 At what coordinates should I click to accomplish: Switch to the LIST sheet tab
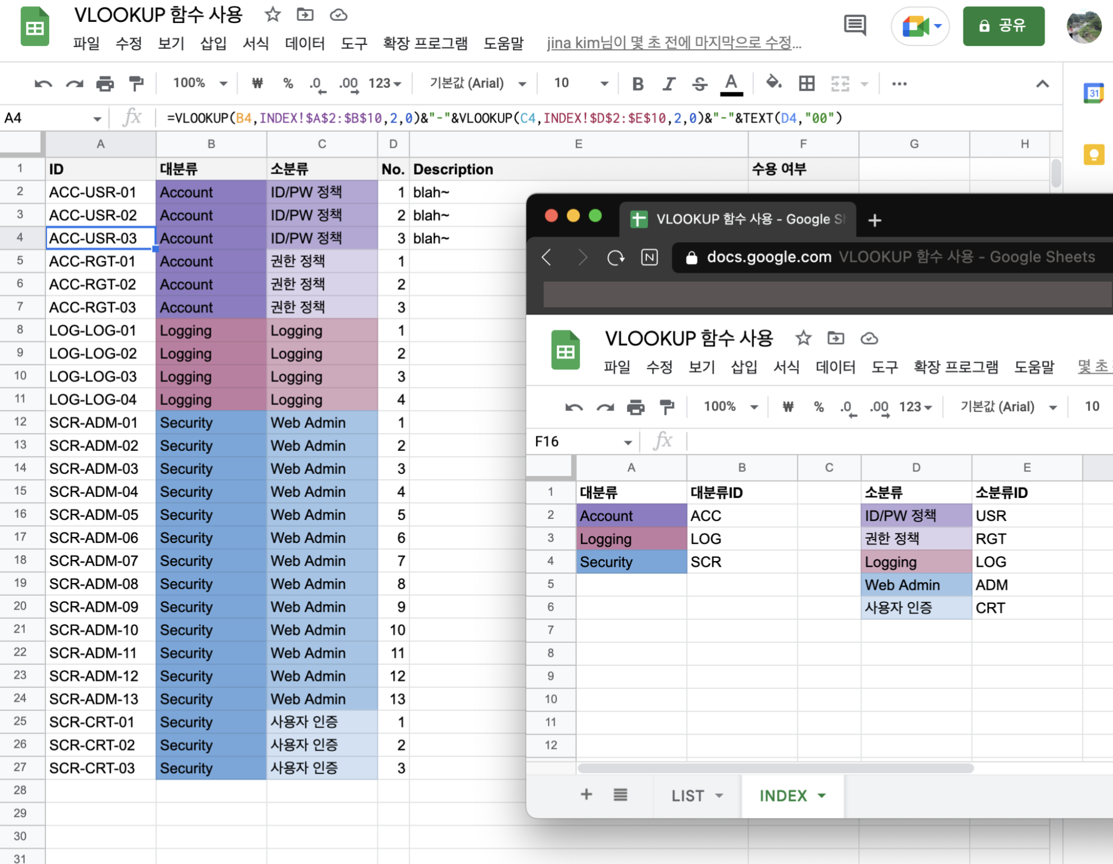coord(688,795)
